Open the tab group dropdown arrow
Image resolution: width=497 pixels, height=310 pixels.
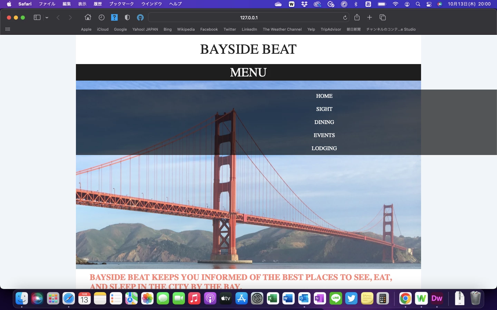pos(47,18)
